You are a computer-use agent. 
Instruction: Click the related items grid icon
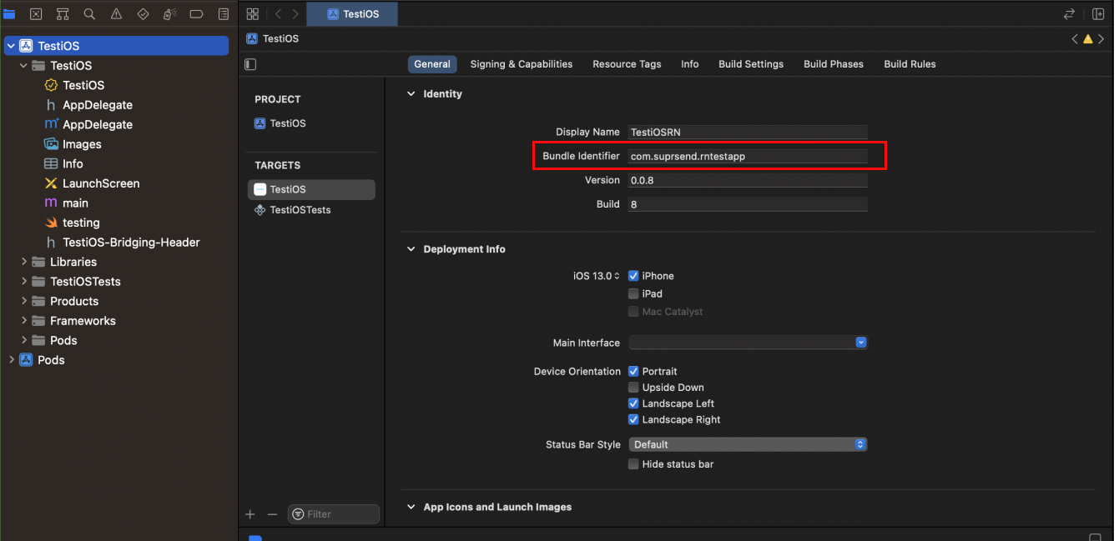(253, 14)
